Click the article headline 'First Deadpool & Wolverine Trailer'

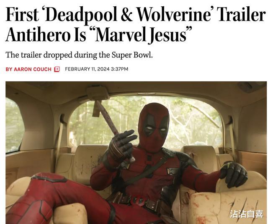click(x=135, y=24)
